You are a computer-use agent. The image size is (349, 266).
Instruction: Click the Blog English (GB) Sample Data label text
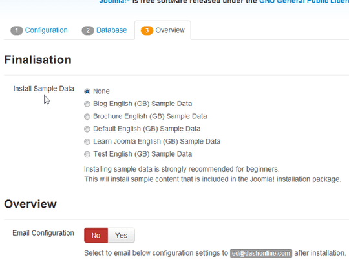pyautogui.click(x=142, y=104)
